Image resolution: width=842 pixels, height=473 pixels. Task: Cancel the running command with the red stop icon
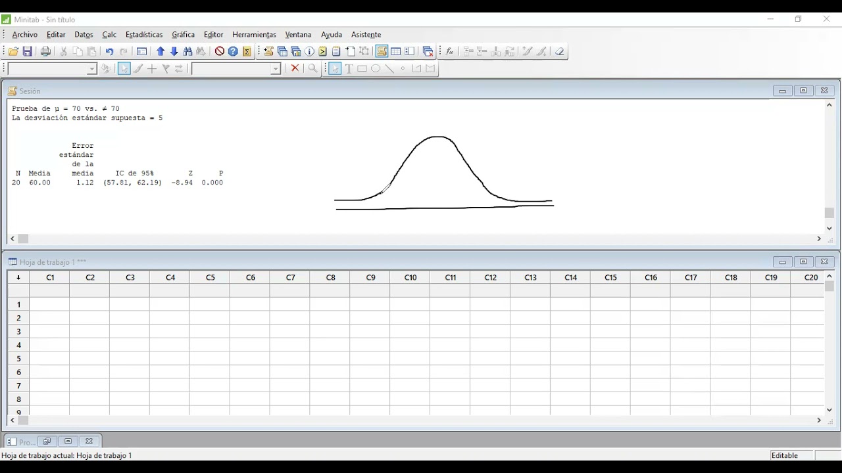pos(220,51)
